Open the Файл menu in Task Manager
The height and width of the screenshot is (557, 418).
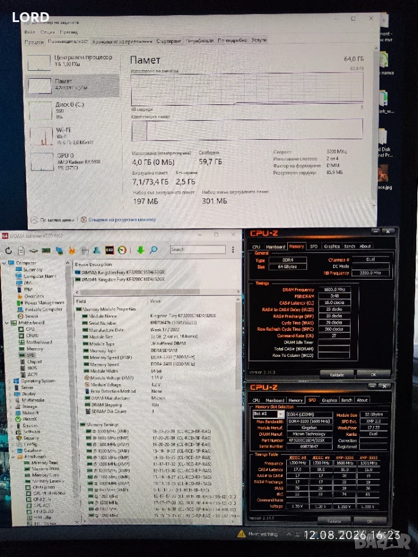pos(30,32)
